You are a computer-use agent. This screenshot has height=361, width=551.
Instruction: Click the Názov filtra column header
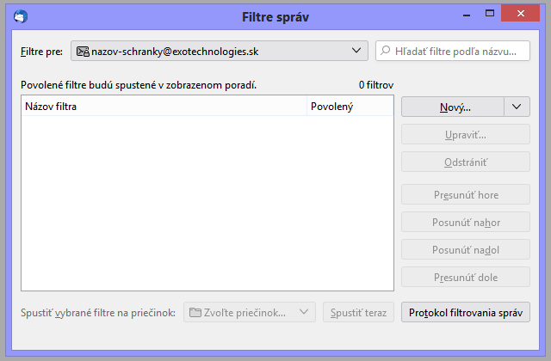click(x=164, y=106)
